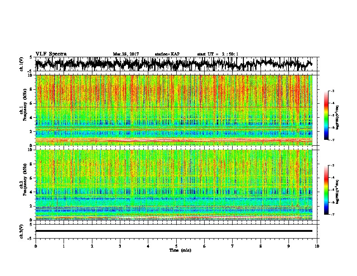Click the "5" tick on the time axis
Viewport: 357px width, 276px height.
click(x=176, y=246)
